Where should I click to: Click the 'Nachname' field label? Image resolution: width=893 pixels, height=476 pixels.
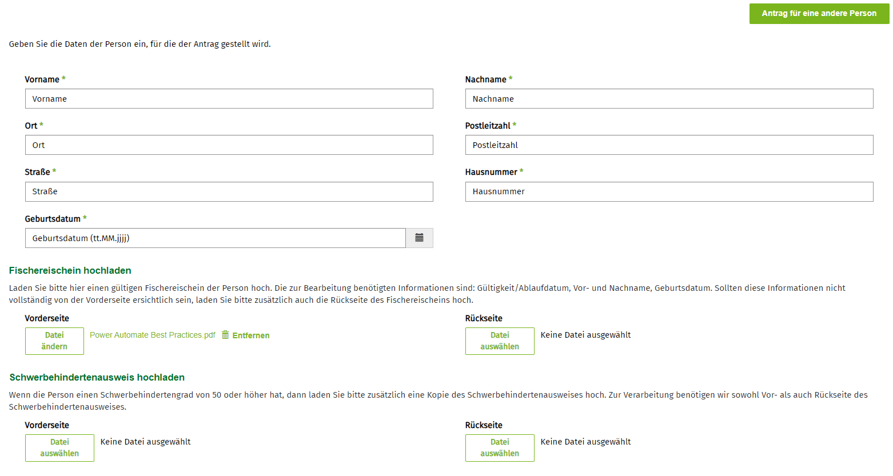[485, 79]
